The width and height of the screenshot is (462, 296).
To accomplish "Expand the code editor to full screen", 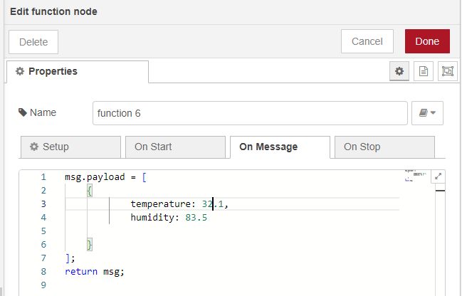I will (438, 176).
